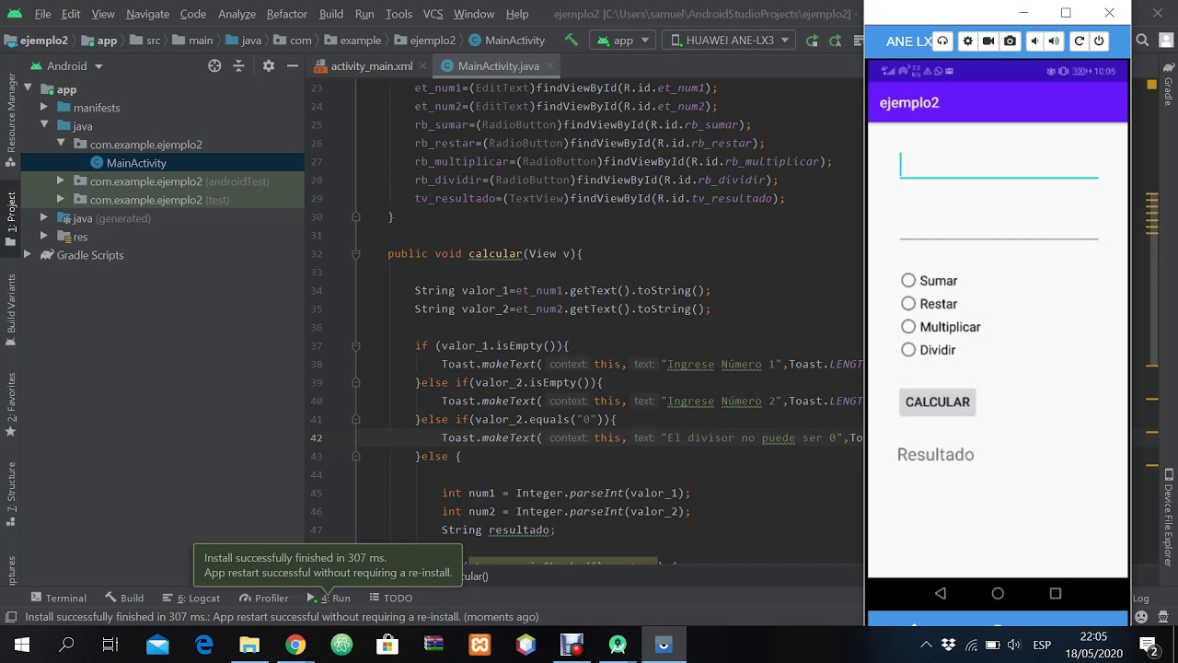Open Google Chrome from the taskbar
The height and width of the screenshot is (663, 1178).
[295, 645]
